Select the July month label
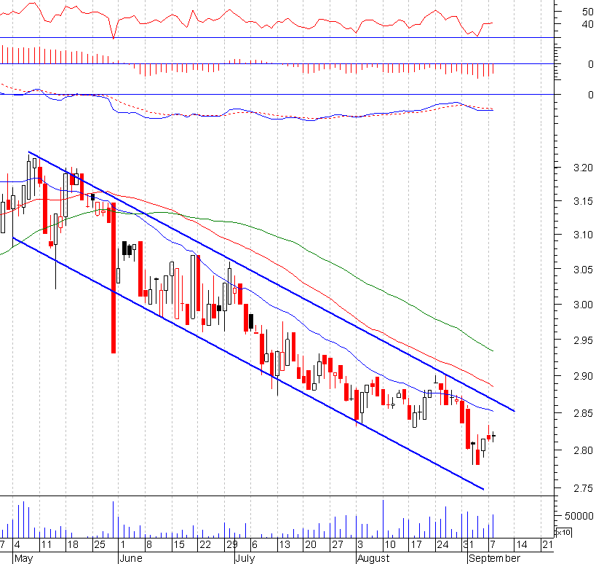 tap(245, 558)
